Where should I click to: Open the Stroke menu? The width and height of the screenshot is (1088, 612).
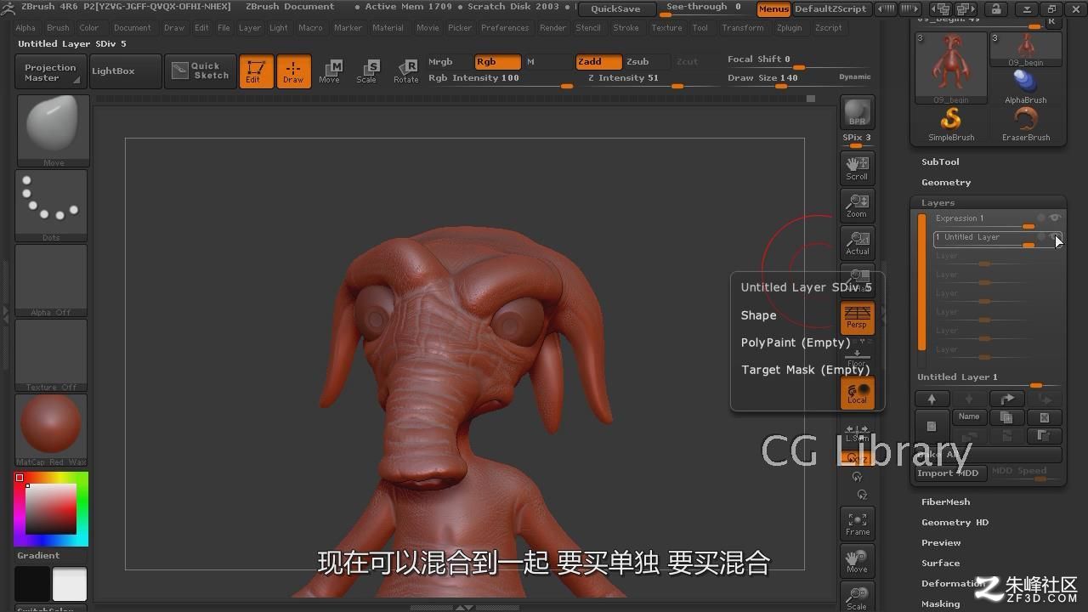[626, 27]
